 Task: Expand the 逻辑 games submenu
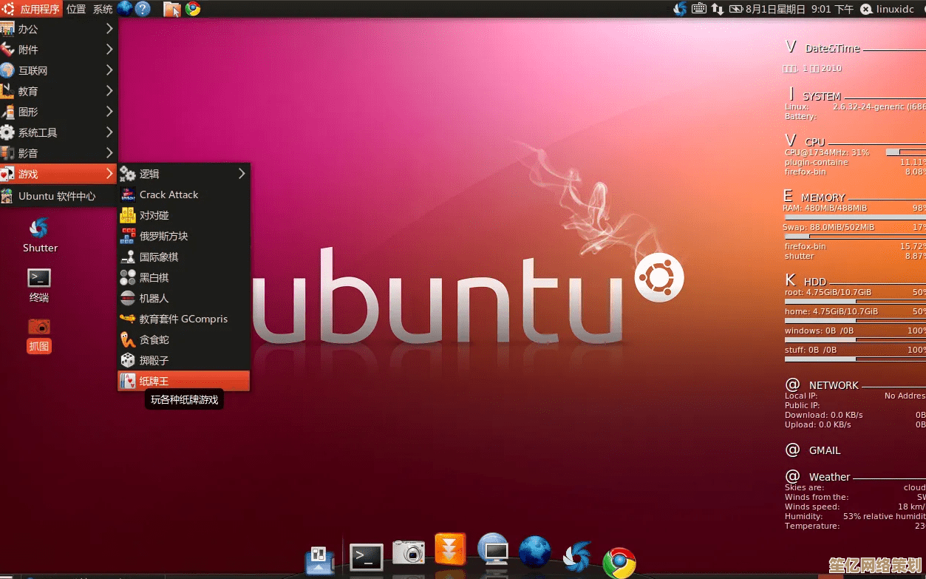(x=183, y=174)
